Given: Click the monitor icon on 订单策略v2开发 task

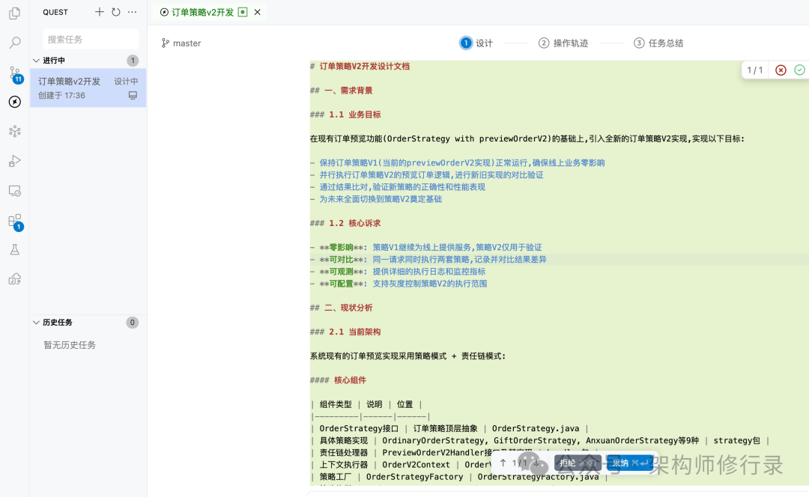Looking at the screenshot, I should click(x=133, y=95).
